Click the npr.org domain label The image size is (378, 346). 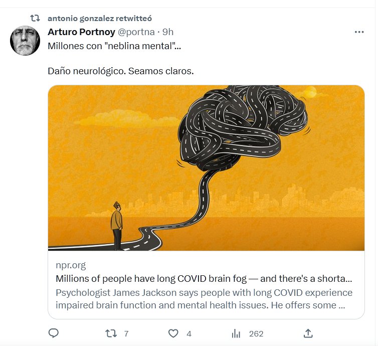71,265
